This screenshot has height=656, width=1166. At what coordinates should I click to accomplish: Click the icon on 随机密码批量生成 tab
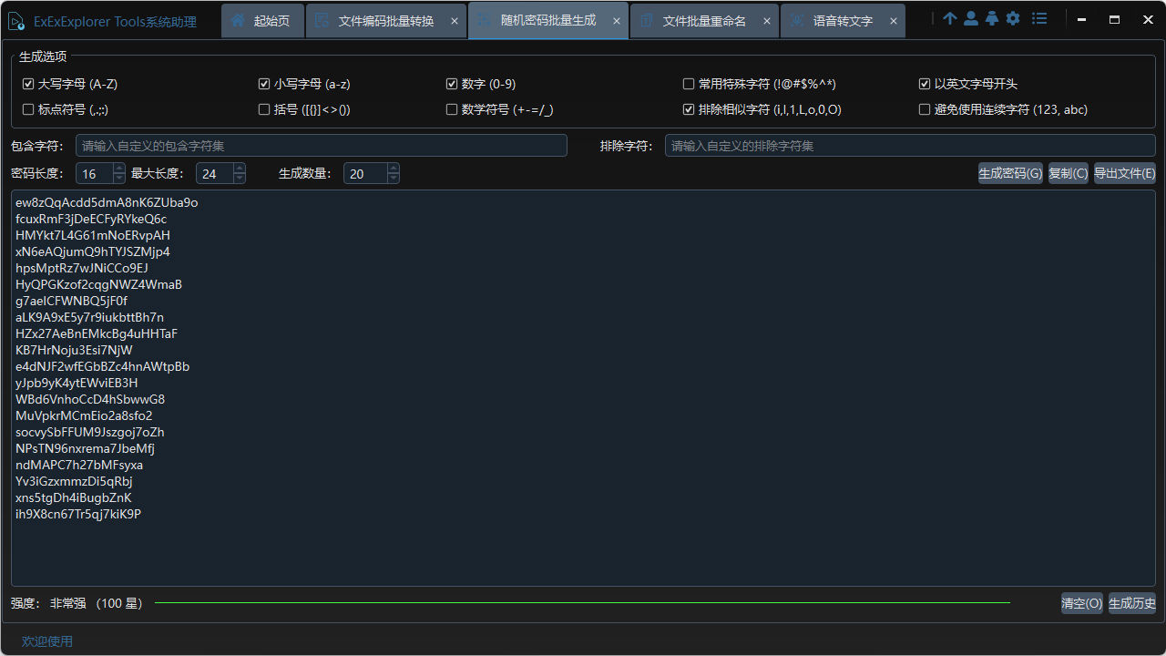484,20
